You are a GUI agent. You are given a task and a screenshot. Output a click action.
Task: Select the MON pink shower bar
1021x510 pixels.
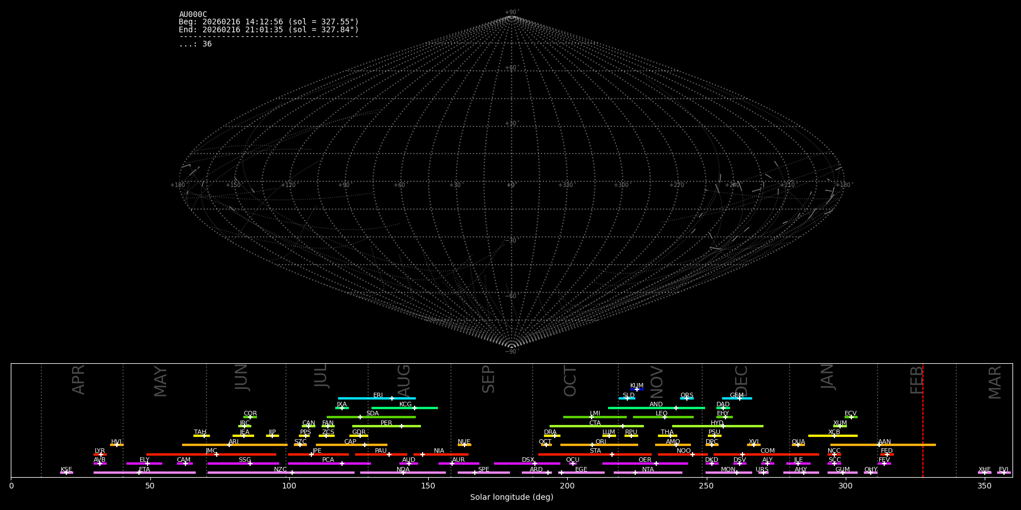click(729, 473)
